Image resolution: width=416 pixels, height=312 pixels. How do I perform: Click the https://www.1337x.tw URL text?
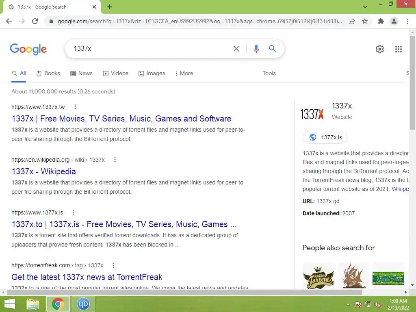click(x=38, y=107)
